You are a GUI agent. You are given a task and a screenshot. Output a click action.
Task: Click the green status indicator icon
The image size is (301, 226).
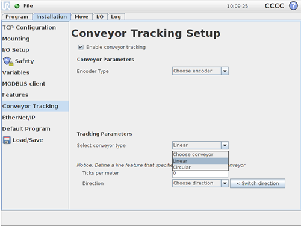click(17, 6)
